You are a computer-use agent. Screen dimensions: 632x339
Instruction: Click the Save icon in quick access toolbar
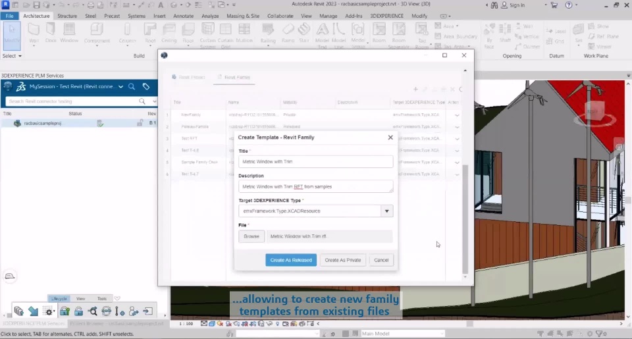click(x=36, y=5)
